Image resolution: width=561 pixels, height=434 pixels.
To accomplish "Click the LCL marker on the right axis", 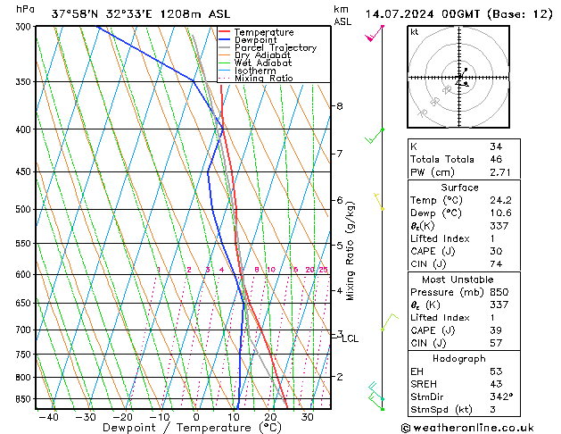I will point(350,338).
